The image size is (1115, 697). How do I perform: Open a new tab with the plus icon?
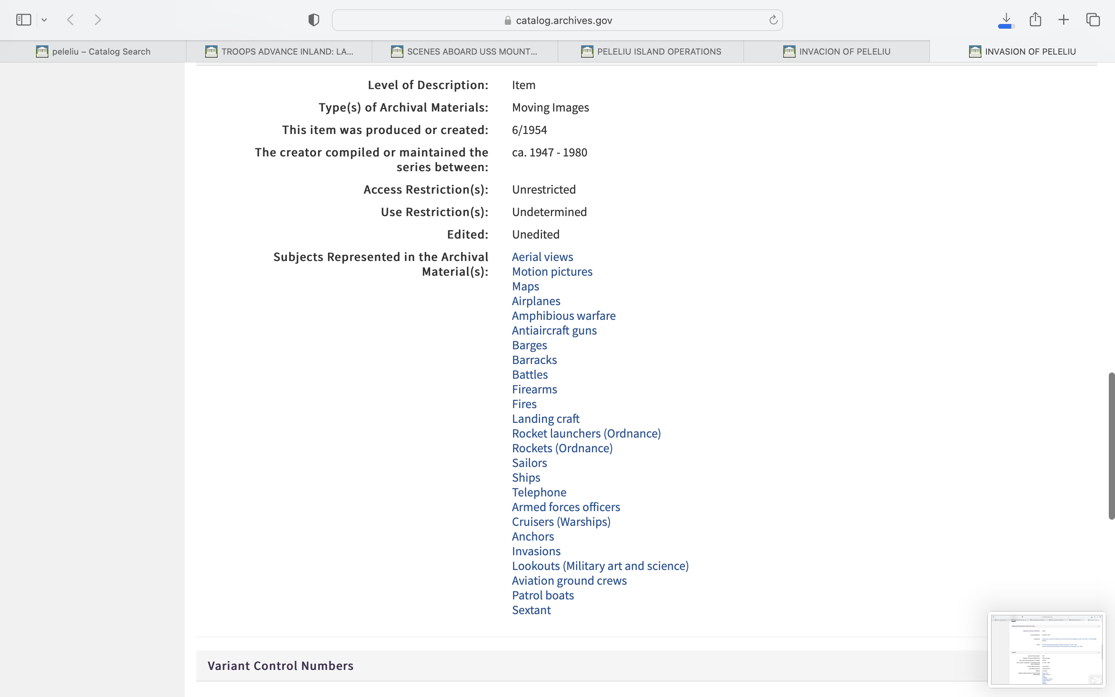pos(1064,20)
